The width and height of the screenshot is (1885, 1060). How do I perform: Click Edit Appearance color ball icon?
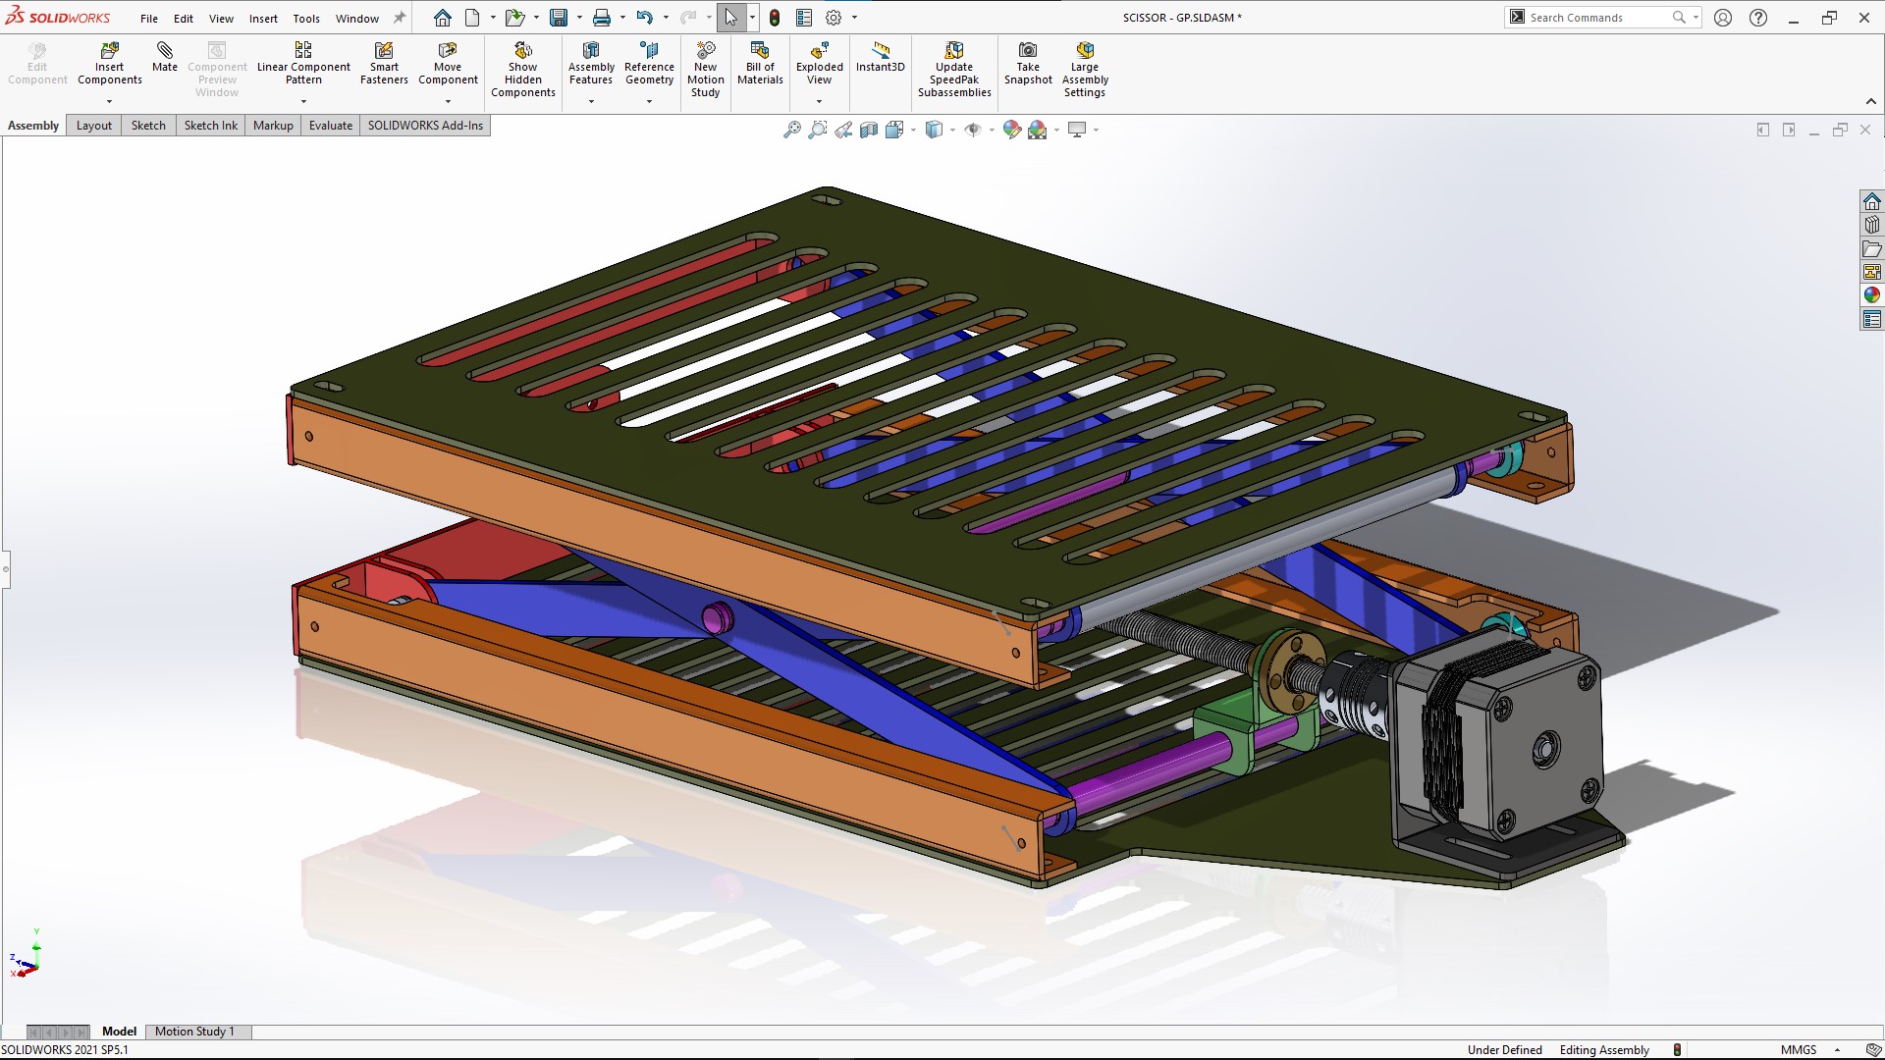[1011, 130]
